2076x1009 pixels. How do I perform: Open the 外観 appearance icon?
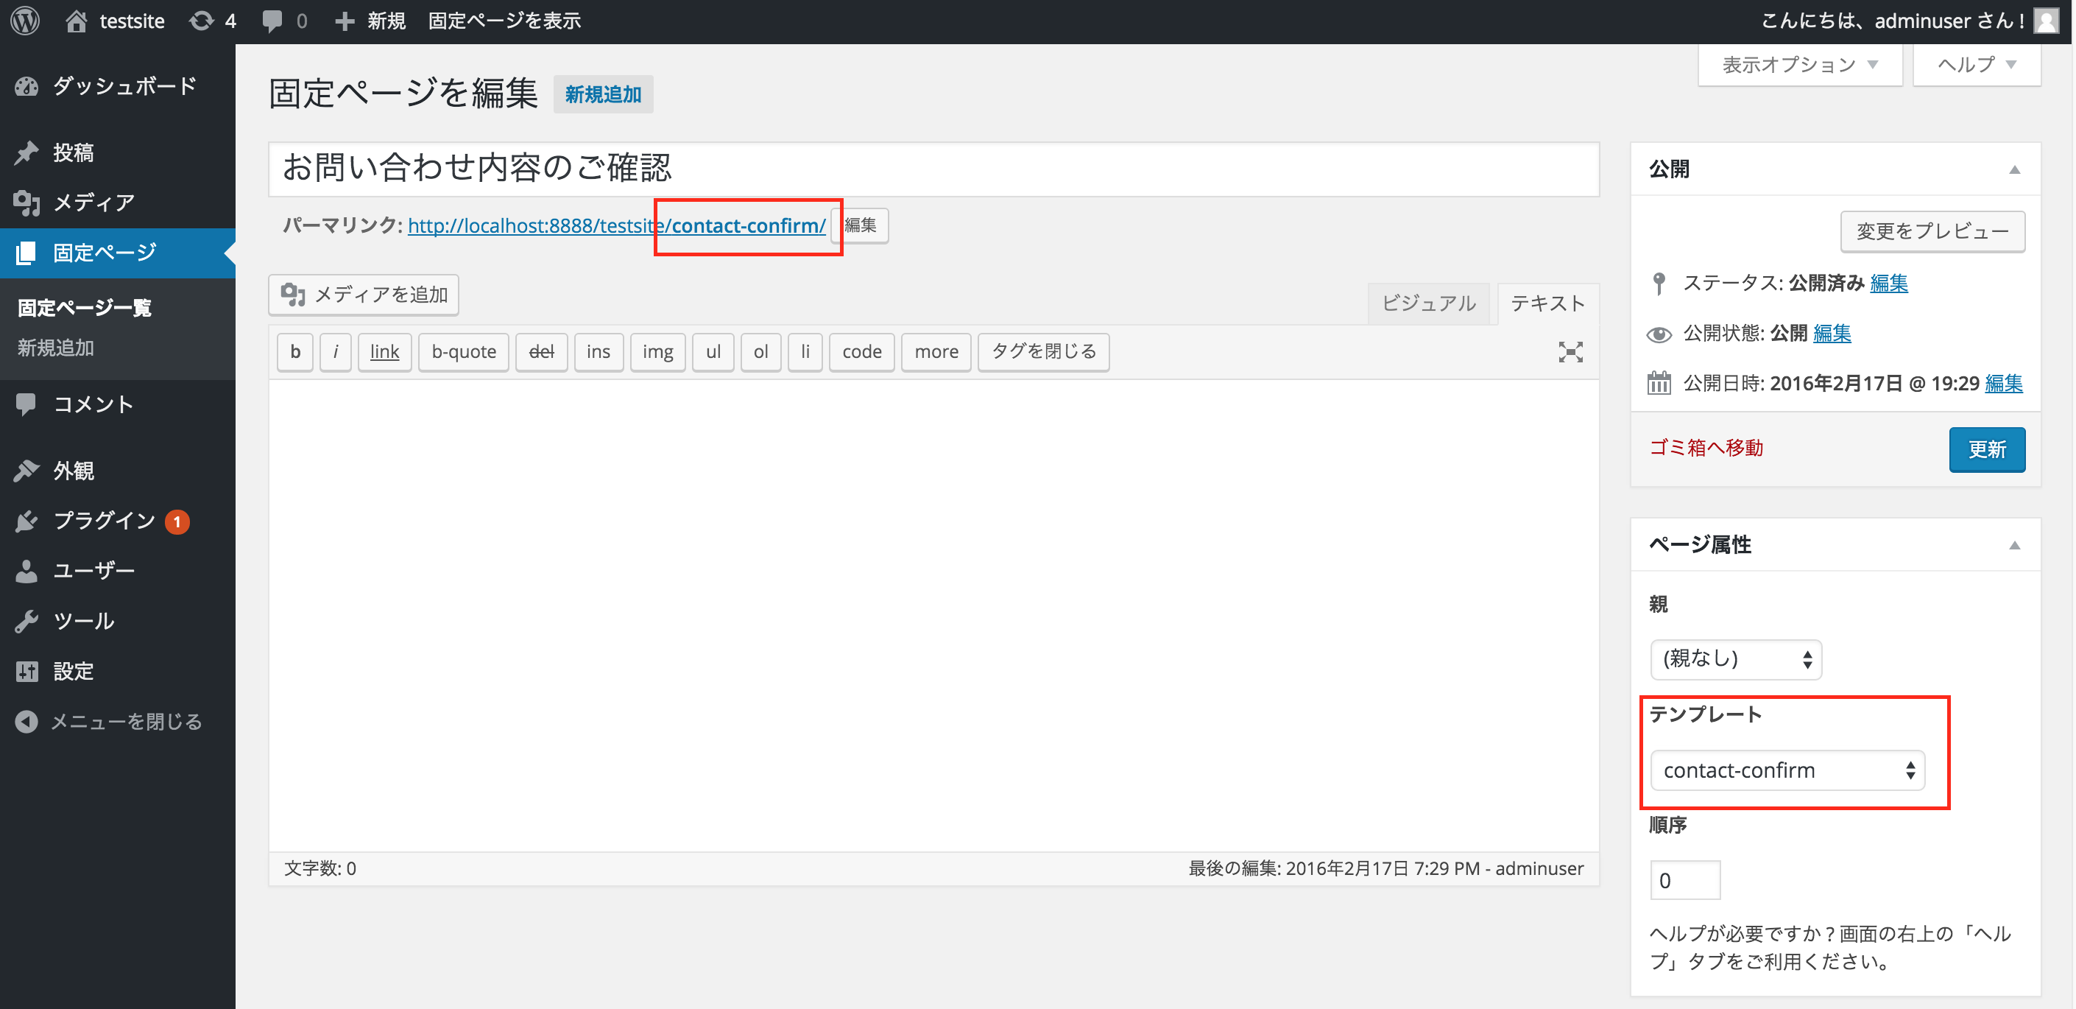pyautogui.click(x=27, y=470)
